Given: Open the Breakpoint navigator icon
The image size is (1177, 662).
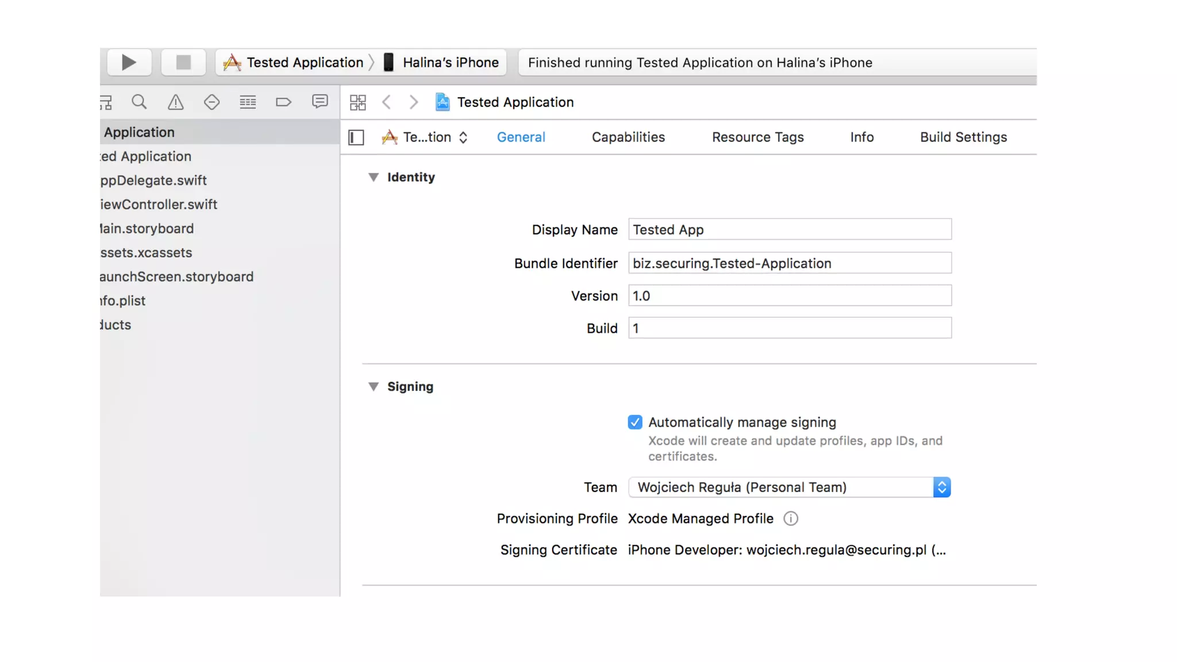Looking at the screenshot, I should pyautogui.click(x=283, y=102).
